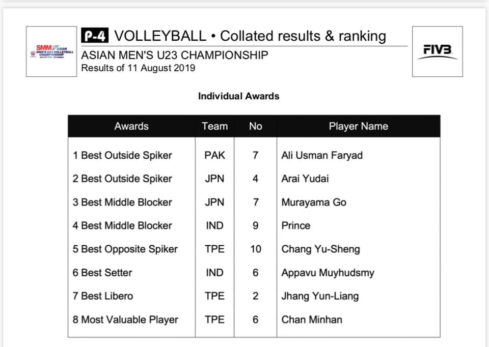This screenshot has height=347, width=489.
Task: Click player name Chang Yu-Sheng
Action: pyautogui.click(x=320, y=249)
